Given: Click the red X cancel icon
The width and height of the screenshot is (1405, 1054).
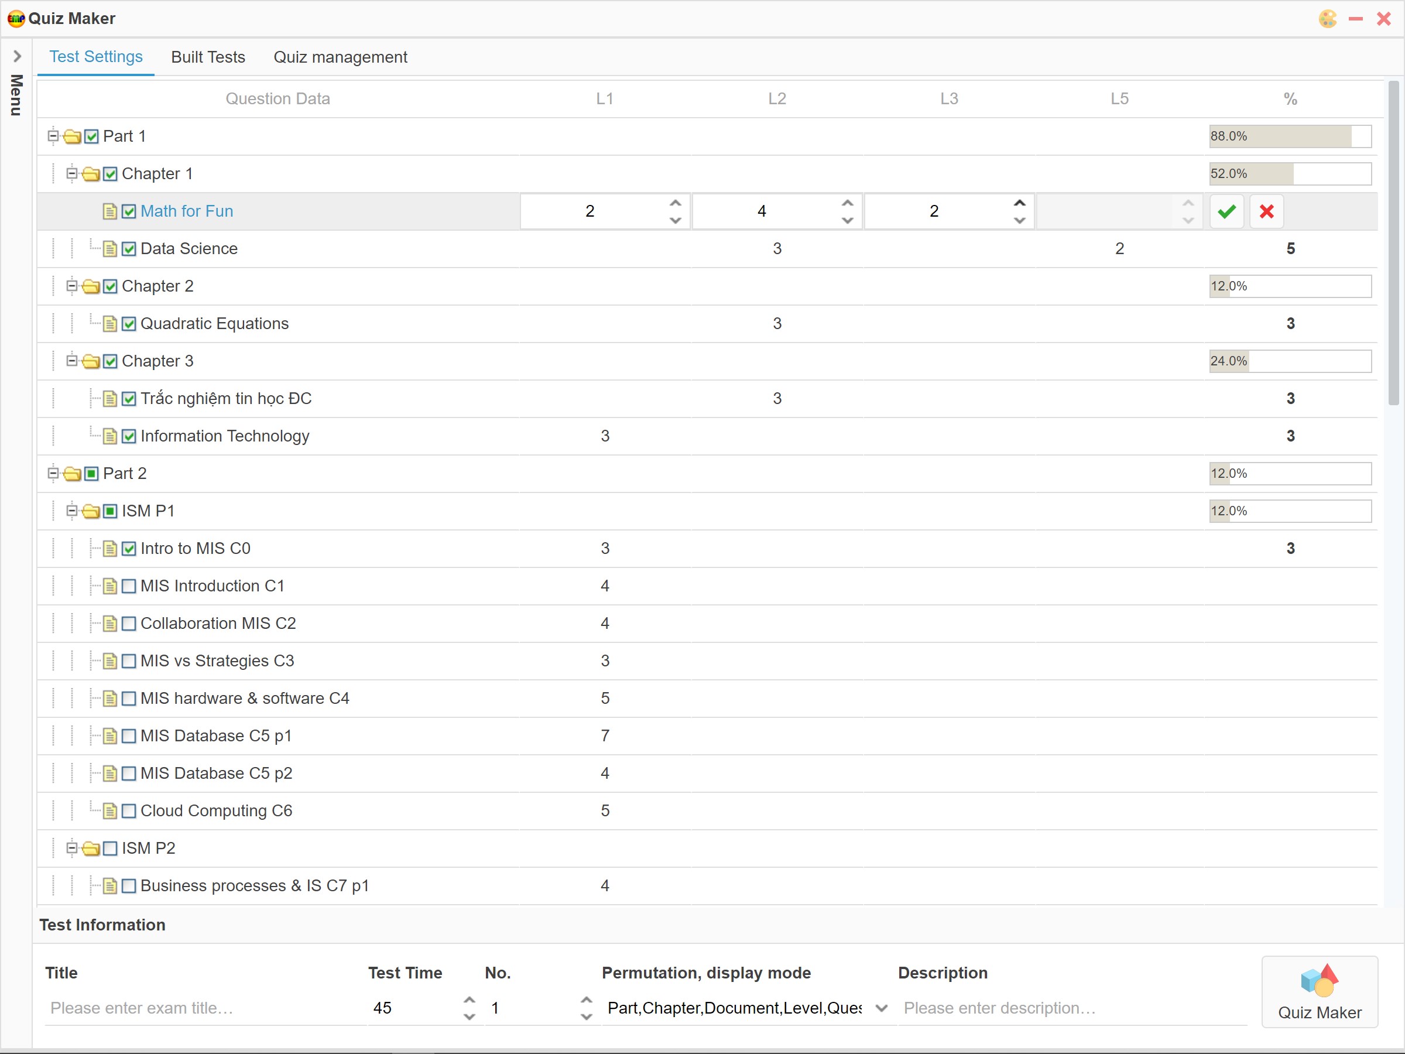Looking at the screenshot, I should click(x=1266, y=211).
